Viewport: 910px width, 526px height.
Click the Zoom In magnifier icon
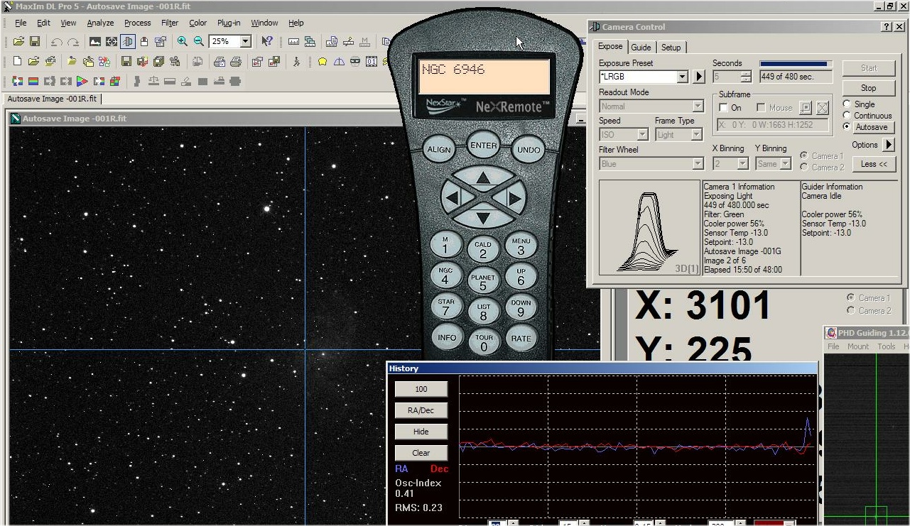(183, 42)
